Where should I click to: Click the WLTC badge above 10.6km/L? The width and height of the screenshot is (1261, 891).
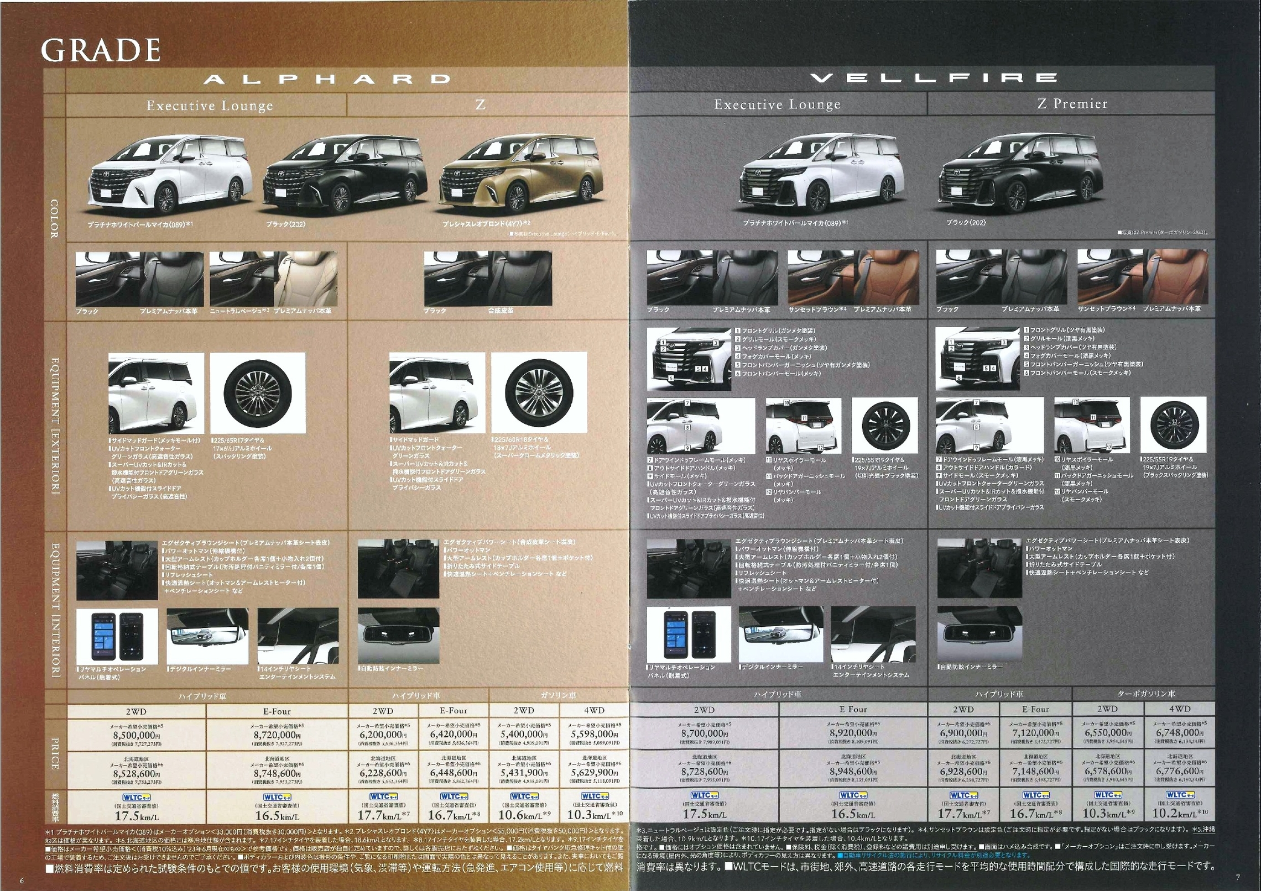(523, 796)
